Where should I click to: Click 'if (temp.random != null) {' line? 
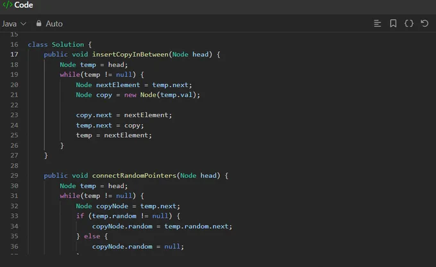point(128,216)
